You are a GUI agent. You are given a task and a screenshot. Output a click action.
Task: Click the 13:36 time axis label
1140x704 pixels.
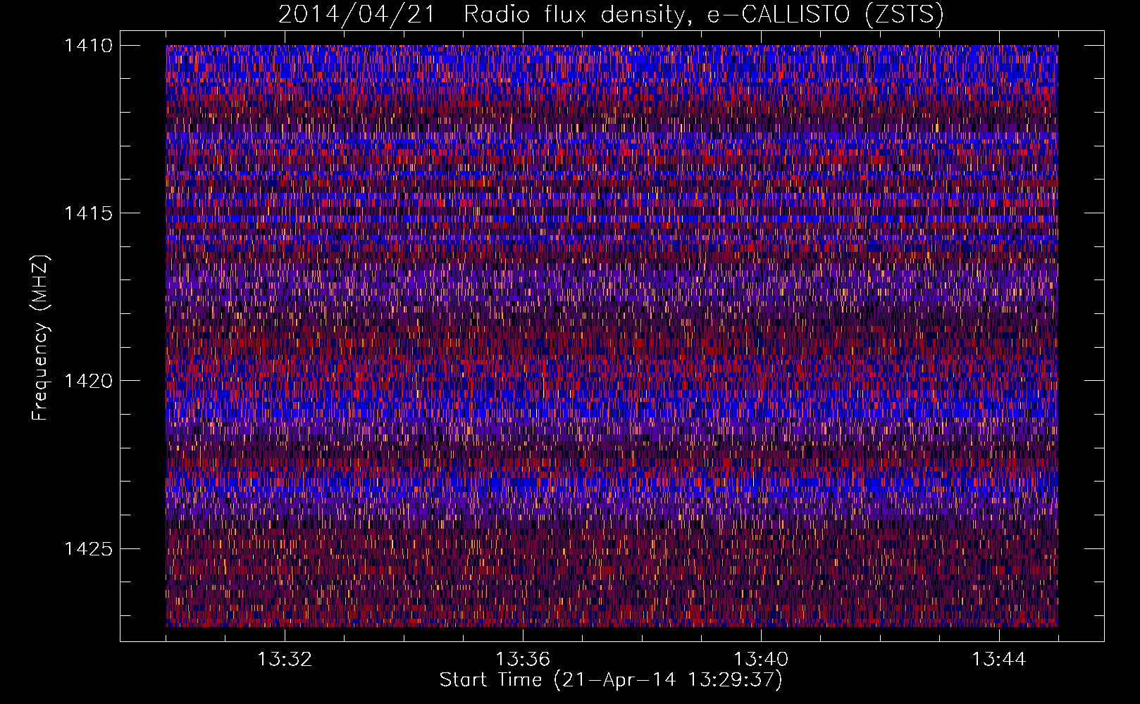pos(523,660)
